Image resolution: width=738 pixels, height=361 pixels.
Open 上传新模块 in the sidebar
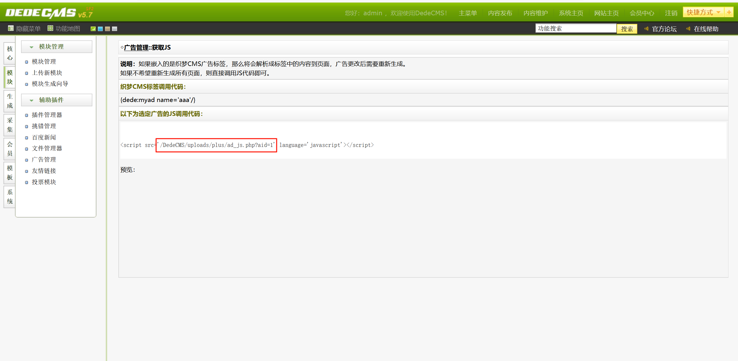47,73
